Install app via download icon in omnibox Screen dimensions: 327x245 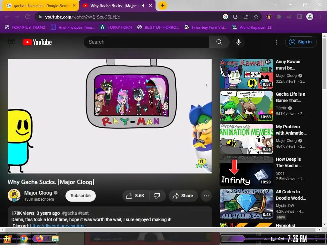tap(235, 17)
